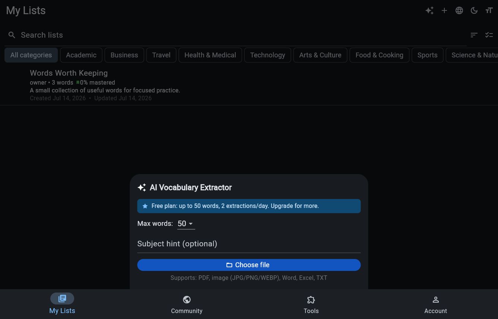Add a new list with plus icon
498x319 pixels.
[444, 10]
